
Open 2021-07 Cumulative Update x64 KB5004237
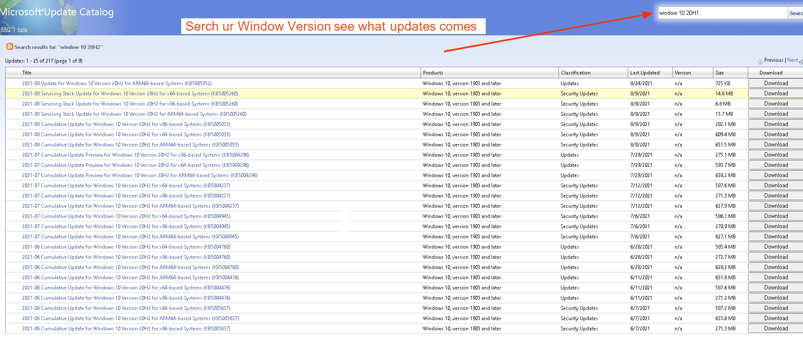[x=126, y=186]
